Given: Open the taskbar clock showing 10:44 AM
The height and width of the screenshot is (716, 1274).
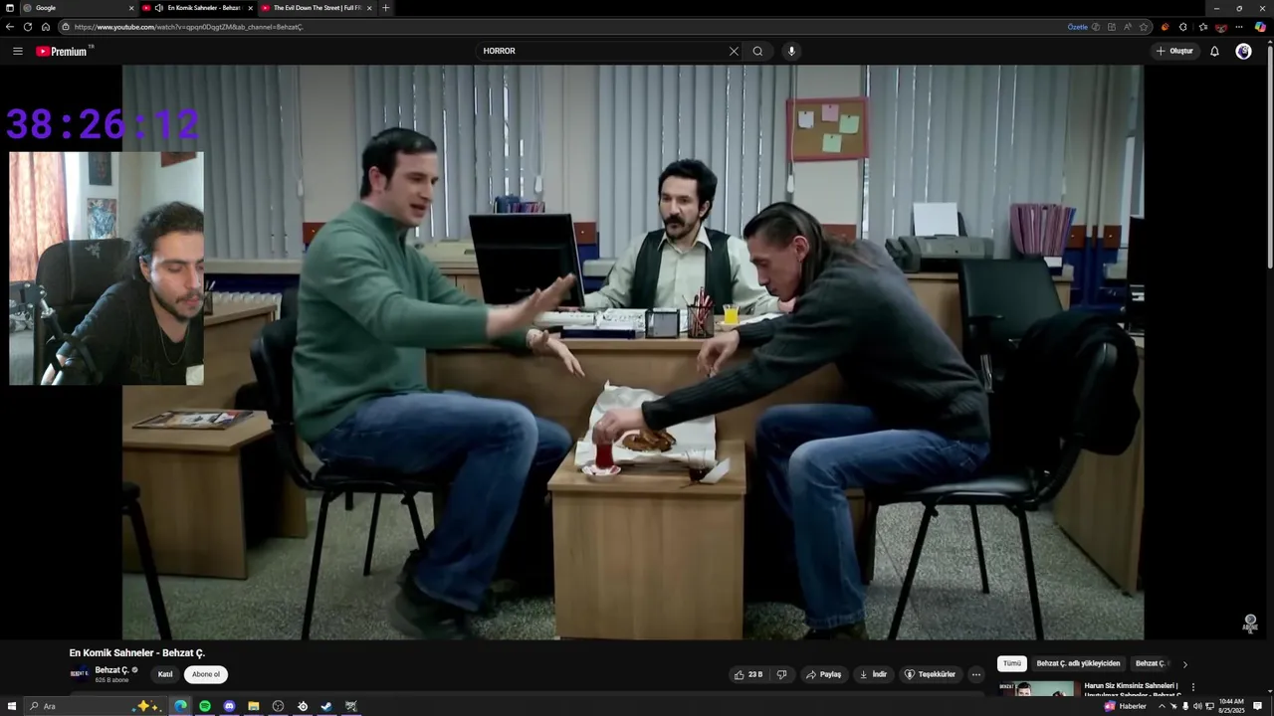Looking at the screenshot, I should point(1231,706).
